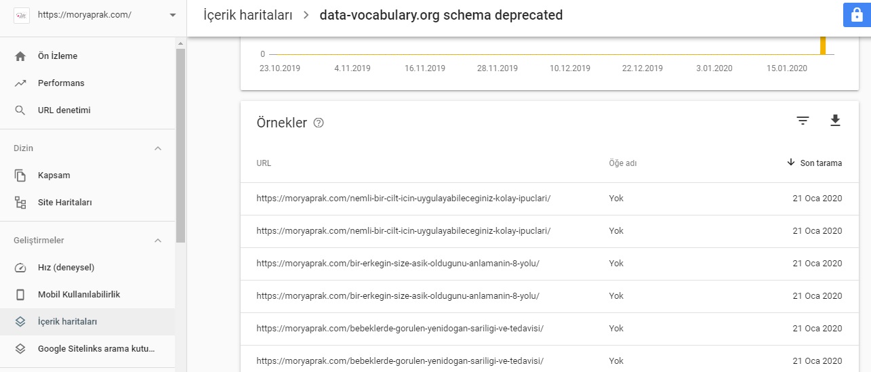Open URL denetimi search icon
The image size is (871, 372).
click(x=20, y=110)
